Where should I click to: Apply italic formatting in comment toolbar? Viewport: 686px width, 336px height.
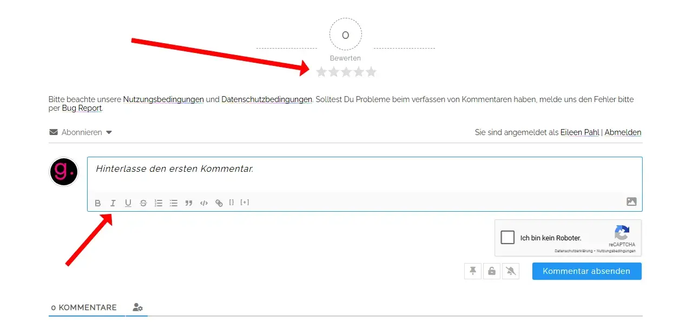tap(113, 203)
